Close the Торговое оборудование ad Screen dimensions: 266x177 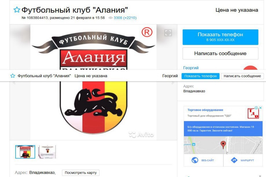pos(261,108)
